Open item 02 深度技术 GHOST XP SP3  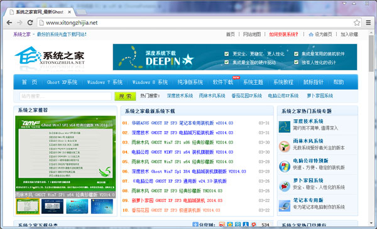coord(182,132)
